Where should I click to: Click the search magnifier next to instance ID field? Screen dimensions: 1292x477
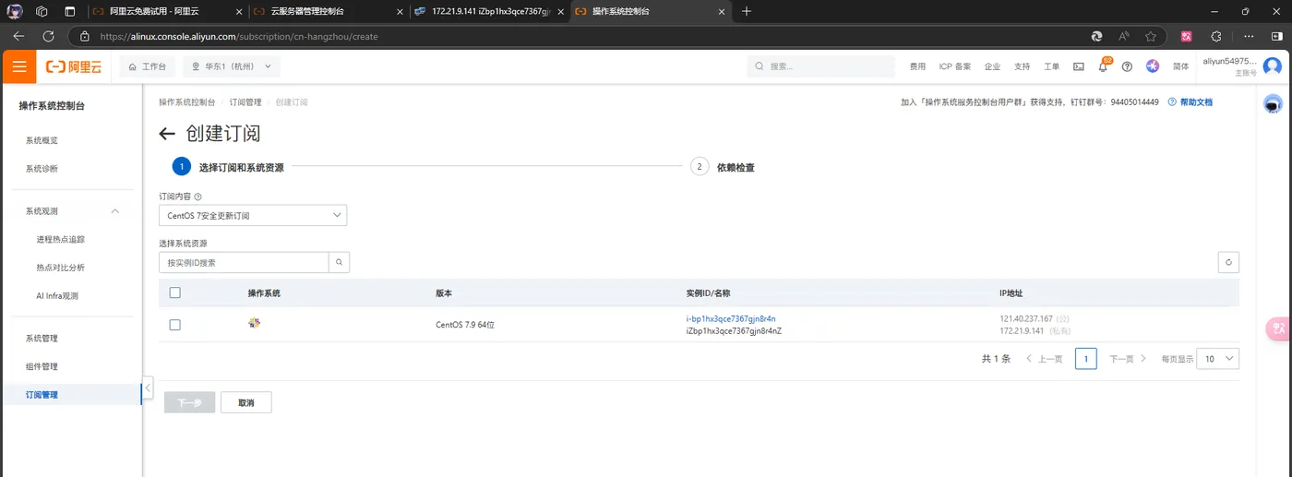340,263
